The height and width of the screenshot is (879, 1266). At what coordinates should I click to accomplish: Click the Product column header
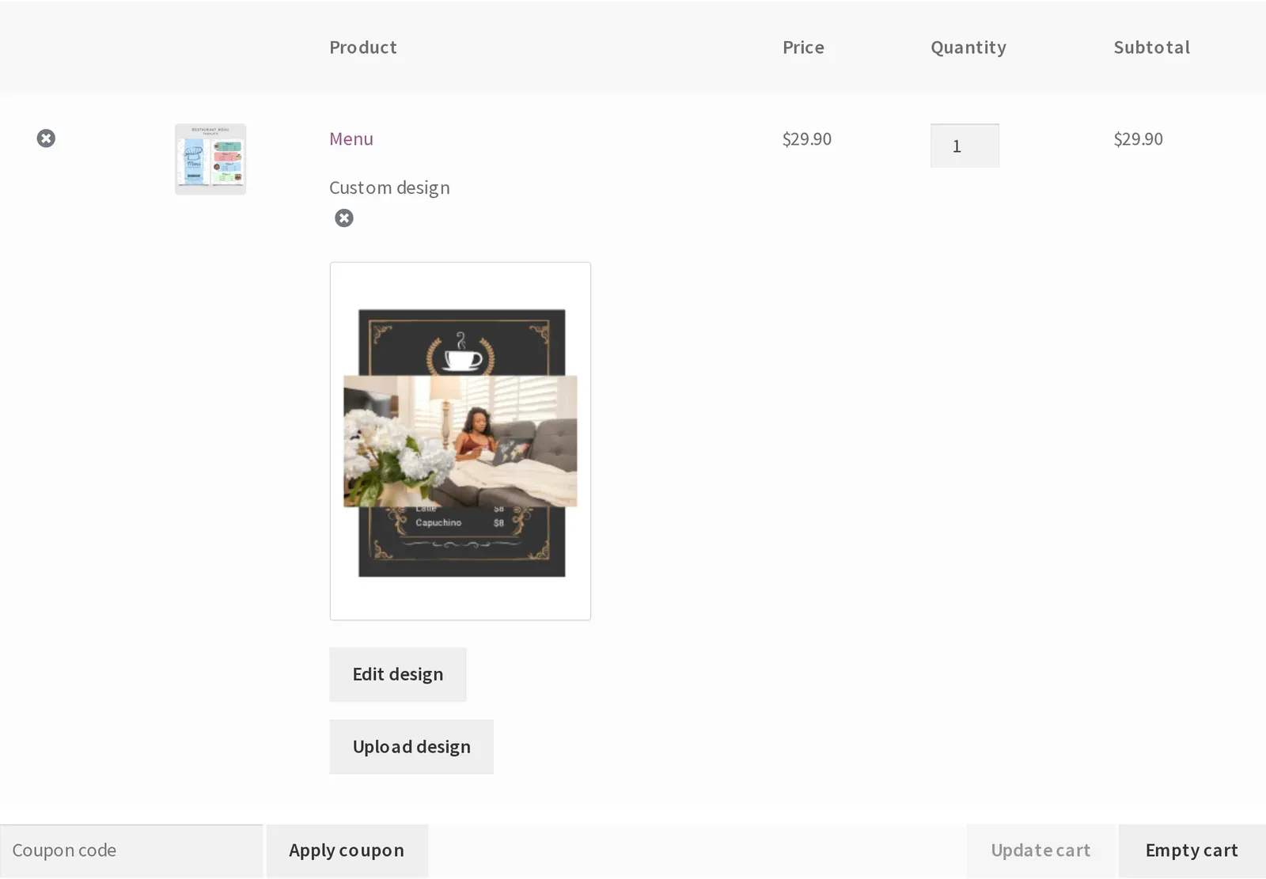coord(363,47)
